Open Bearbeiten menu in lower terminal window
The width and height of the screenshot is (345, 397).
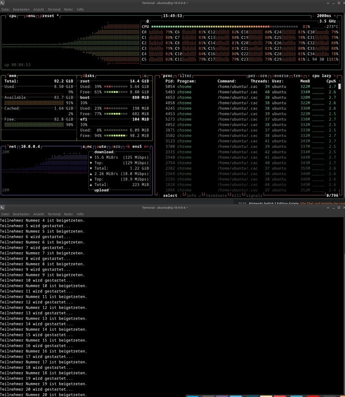coord(21,214)
